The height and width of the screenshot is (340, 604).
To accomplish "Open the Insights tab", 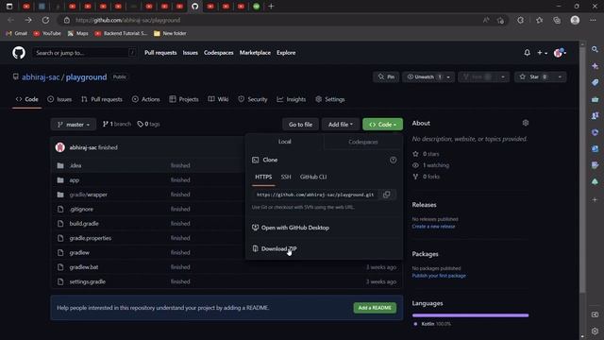I will click(292, 99).
